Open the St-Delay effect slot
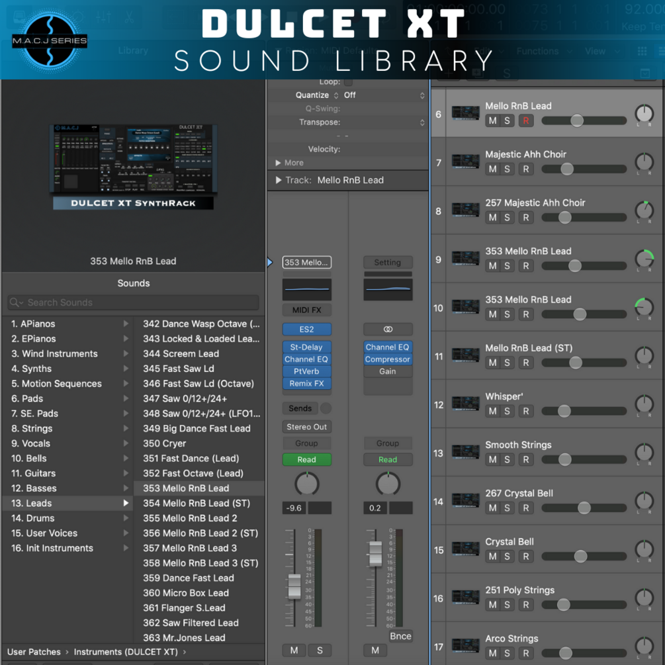Image resolution: width=665 pixels, height=665 pixels. click(306, 347)
